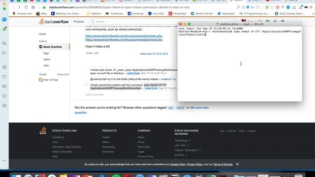Image resolution: width=315 pixels, height=177 pixels.
Task: Click the red target extension icon
Action: [x=278, y=7]
